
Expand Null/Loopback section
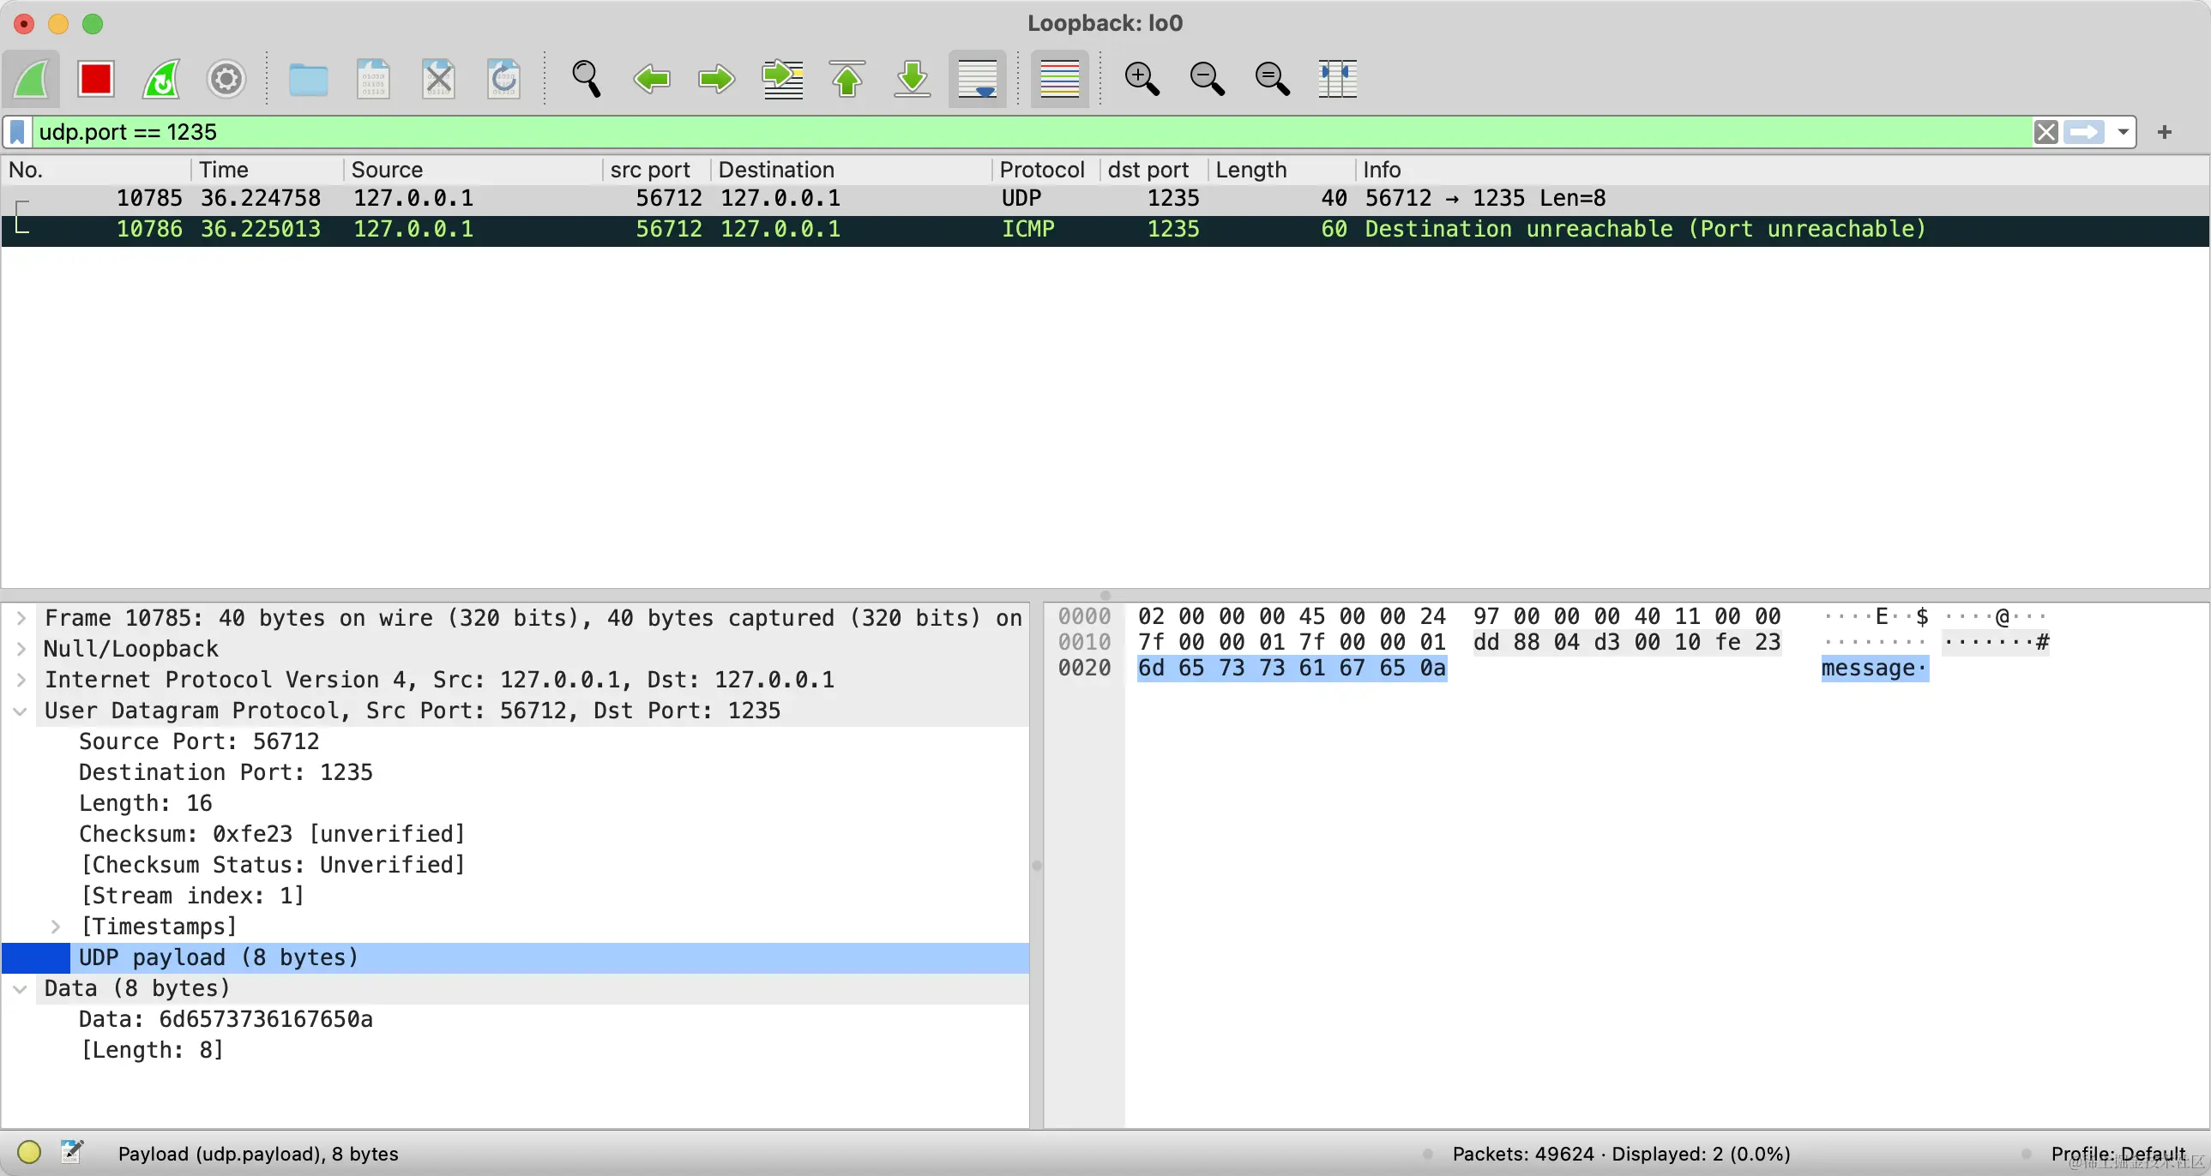[x=21, y=650]
